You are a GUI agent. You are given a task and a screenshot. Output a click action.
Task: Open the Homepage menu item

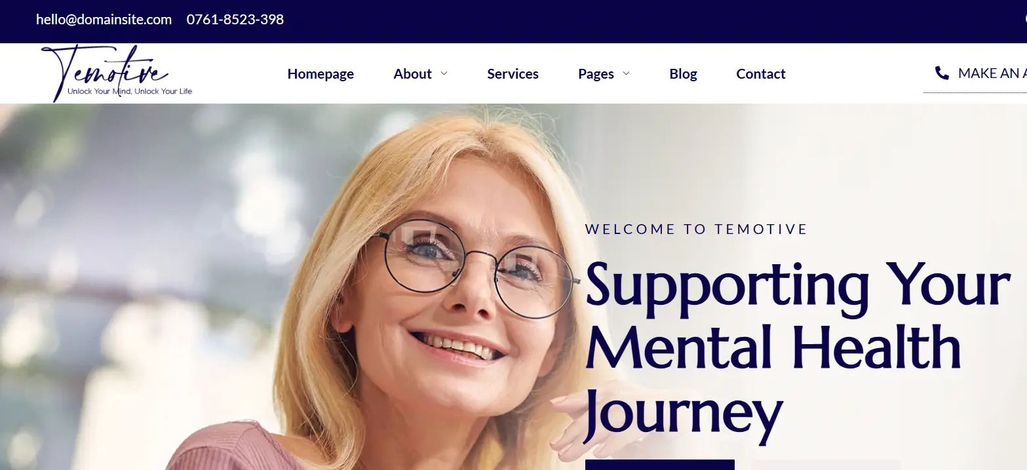pos(320,74)
